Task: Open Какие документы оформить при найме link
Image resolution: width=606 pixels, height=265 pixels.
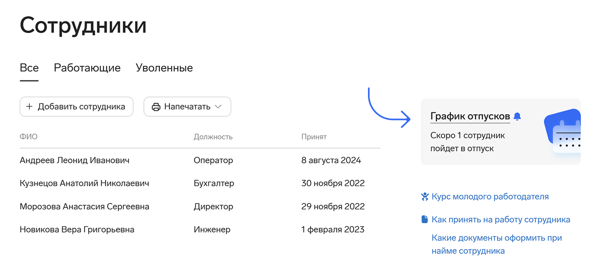Action: click(x=497, y=244)
